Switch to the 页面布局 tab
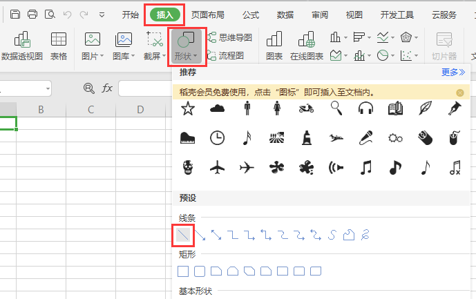 210,15
